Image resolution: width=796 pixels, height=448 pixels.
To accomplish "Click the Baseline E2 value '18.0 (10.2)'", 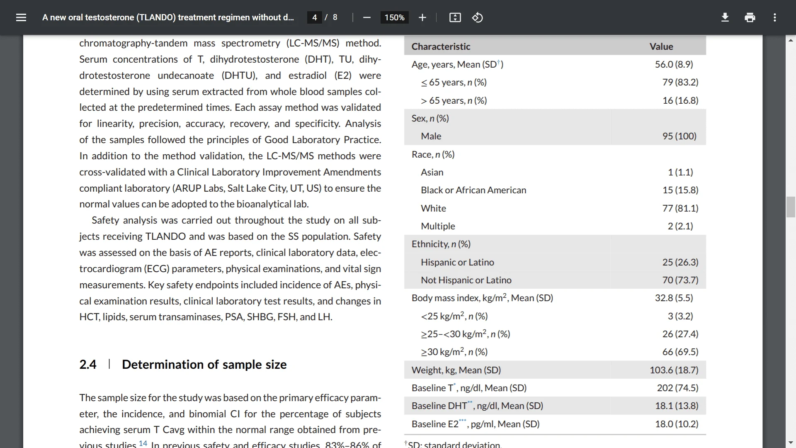I will pos(677,424).
